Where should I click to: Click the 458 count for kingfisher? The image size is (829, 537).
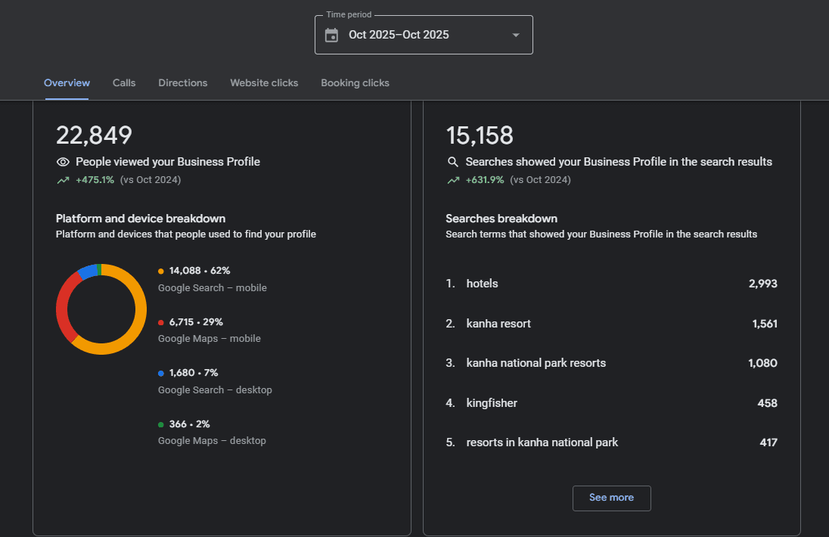[x=767, y=403]
